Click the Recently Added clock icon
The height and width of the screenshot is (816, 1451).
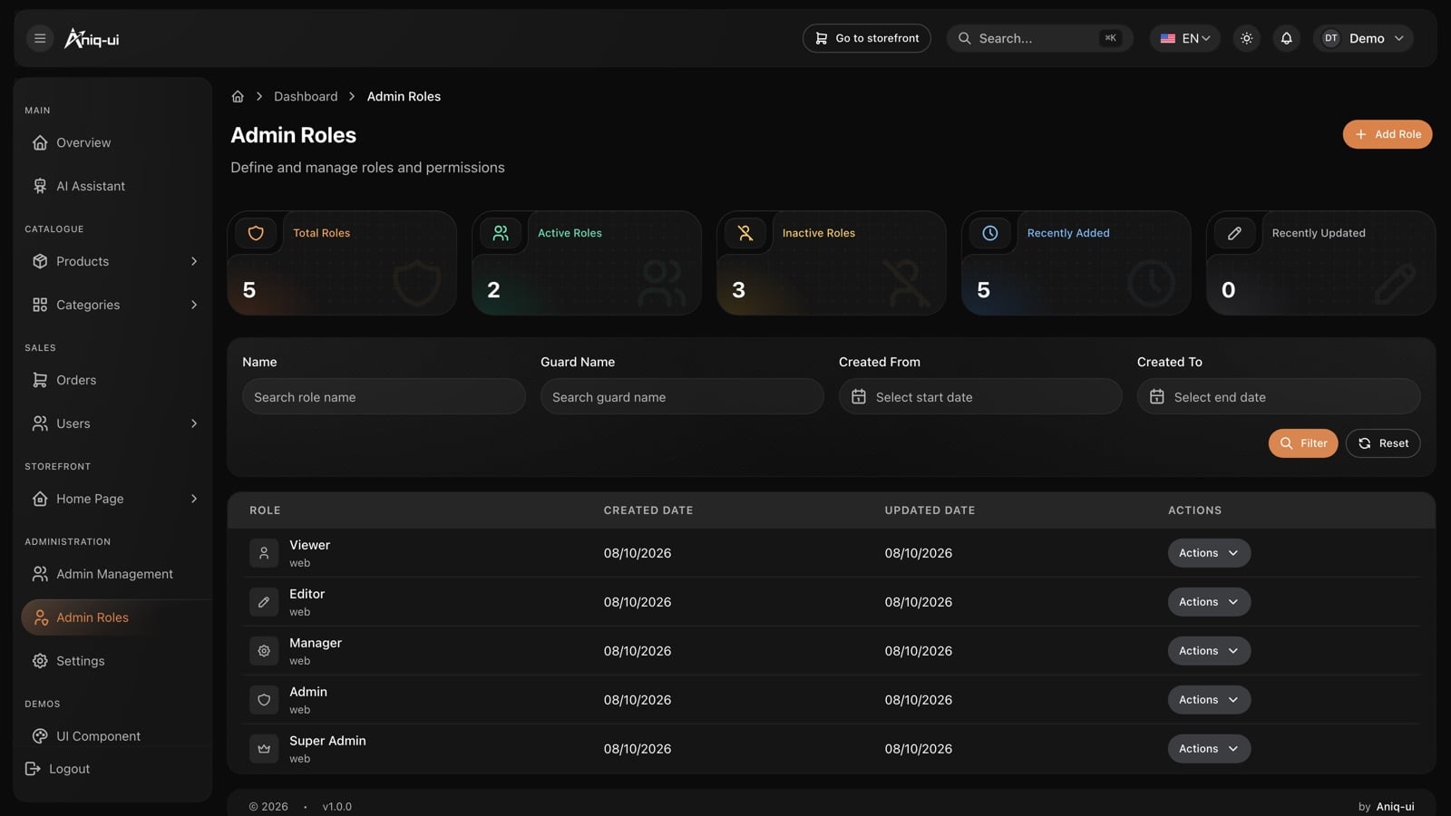point(990,233)
